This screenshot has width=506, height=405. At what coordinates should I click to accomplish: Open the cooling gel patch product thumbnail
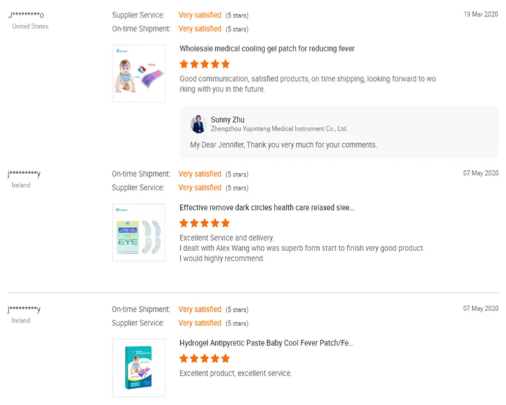[x=138, y=74]
